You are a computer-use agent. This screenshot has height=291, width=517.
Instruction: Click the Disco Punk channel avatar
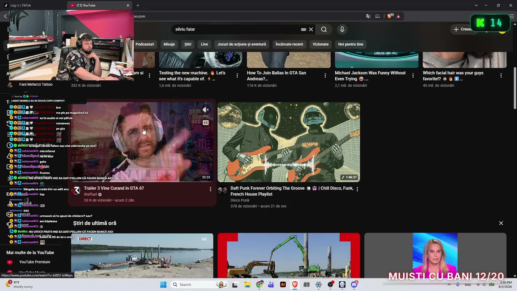click(x=223, y=191)
